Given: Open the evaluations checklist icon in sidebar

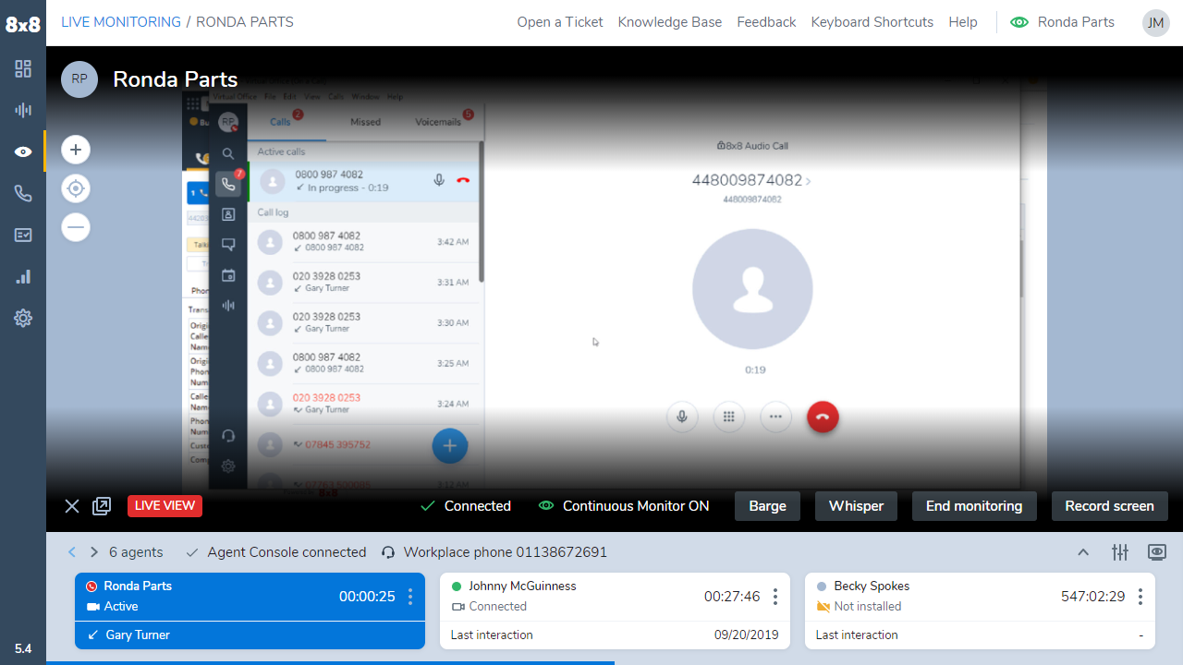Looking at the screenshot, I should click(x=23, y=235).
